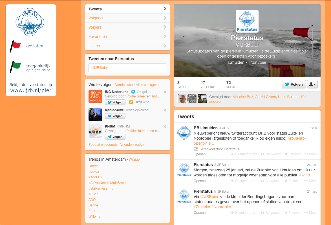Screen dimensions: 331x225
Task: Open the Utrecht trend
Action: click(94, 166)
